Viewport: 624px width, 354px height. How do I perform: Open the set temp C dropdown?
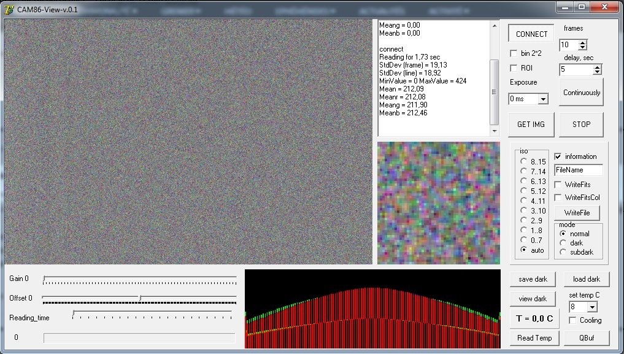point(592,307)
